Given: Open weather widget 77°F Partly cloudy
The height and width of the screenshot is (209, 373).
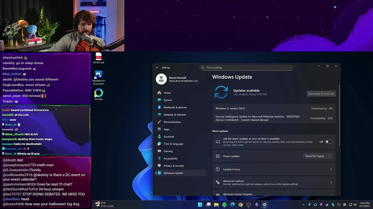Looking at the screenshot, I should 104,205.
